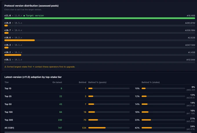Select the 'Top 25' tier row label

point(8,96)
